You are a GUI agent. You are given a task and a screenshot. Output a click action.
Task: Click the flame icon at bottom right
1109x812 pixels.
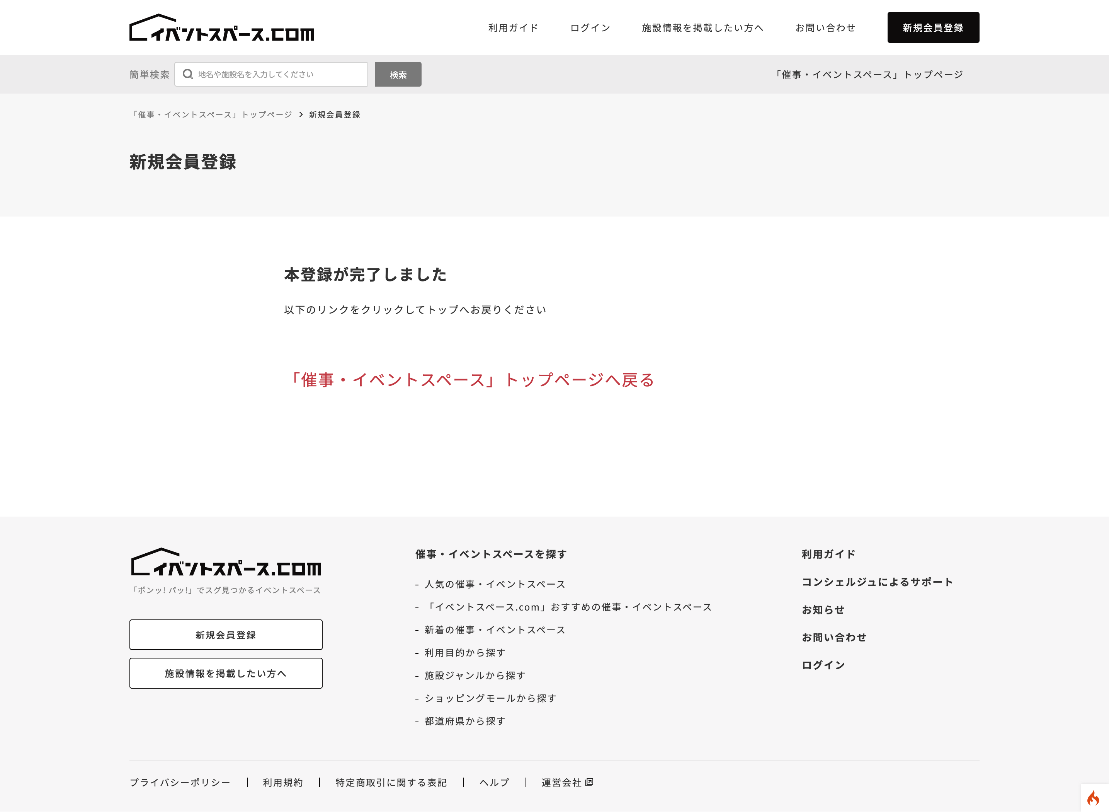(1093, 798)
